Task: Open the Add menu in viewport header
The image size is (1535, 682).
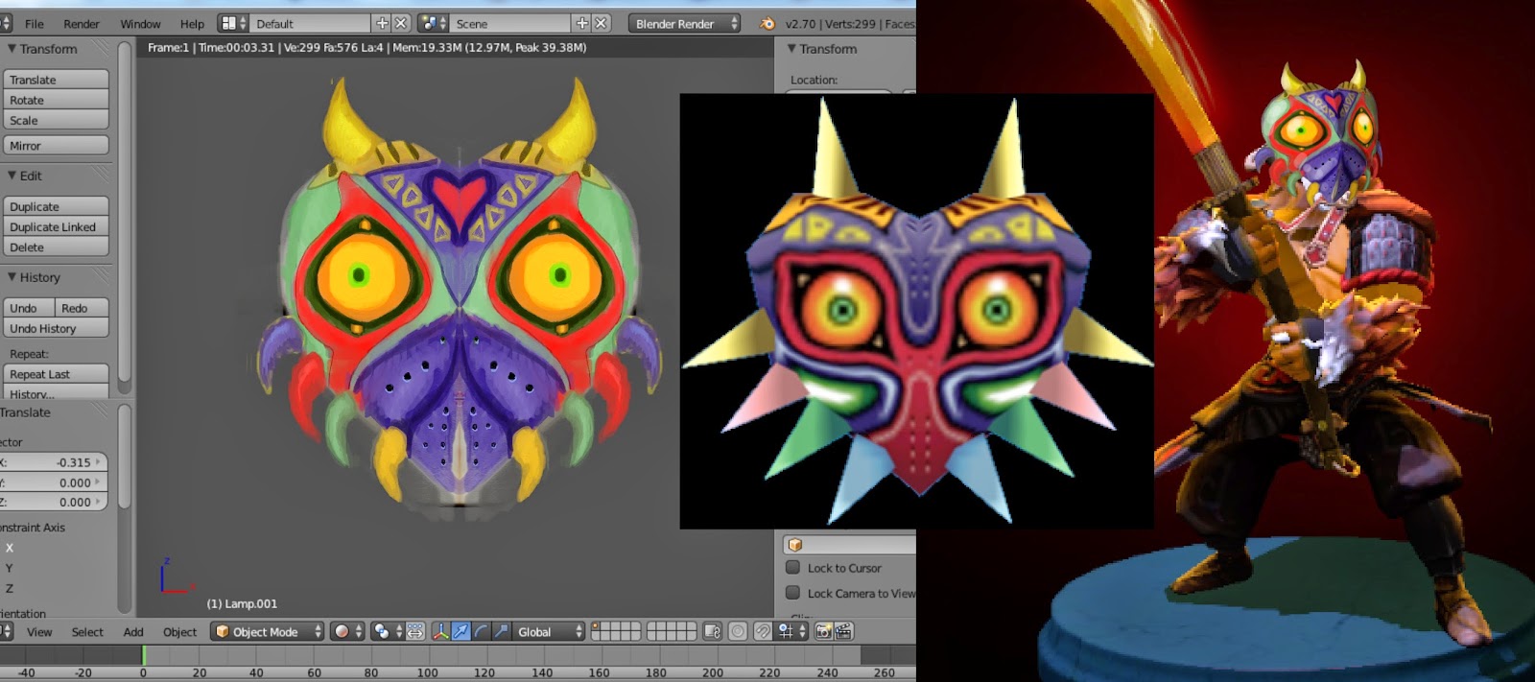Action: point(133,631)
